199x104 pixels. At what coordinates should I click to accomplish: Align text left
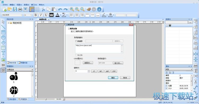[x=72, y=15]
